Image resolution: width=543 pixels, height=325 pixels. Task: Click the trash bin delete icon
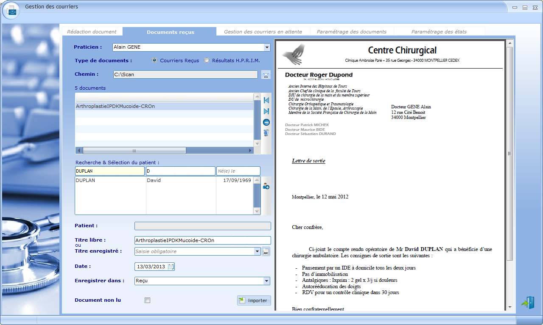pos(266,133)
